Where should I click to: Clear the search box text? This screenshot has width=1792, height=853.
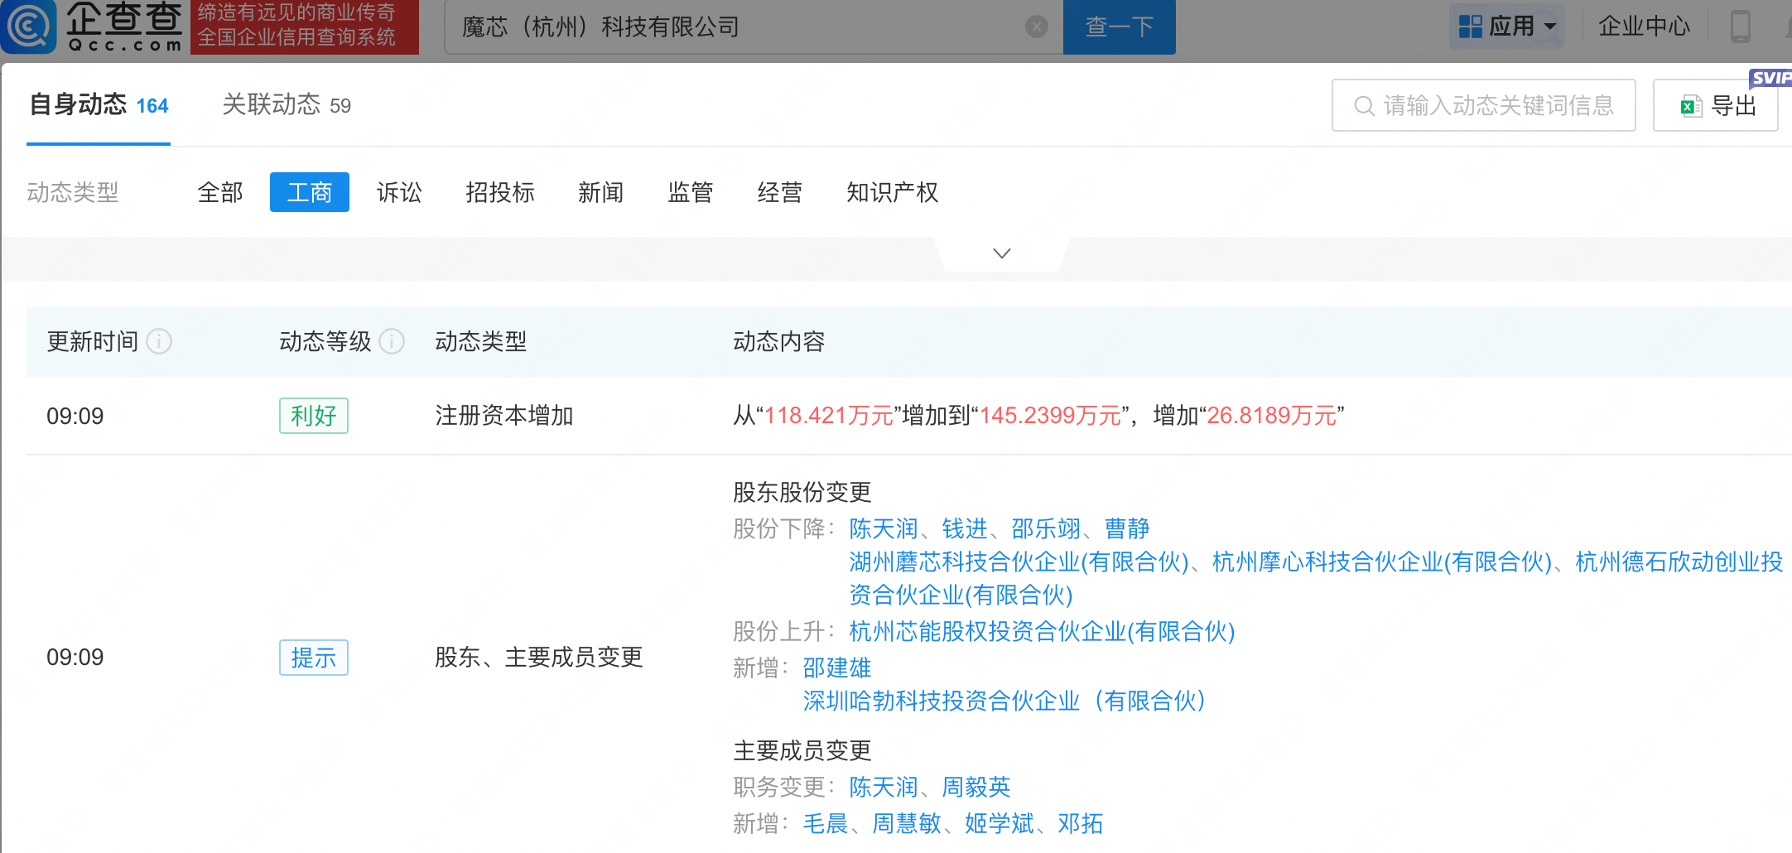[1036, 27]
